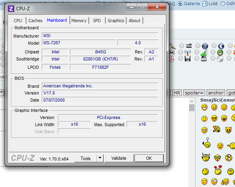Select the active Mainboard tab
Screen dimensions: 235x187
tap(57, 20)
